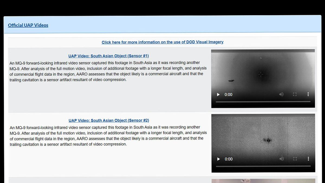Click the 0:00 timestamp on Sensor #2 video

pos(229,159)
